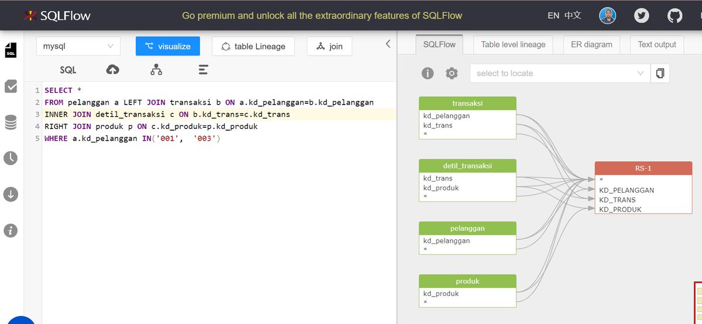Click kd_pelanggan in transaksi table

(446, 116)
